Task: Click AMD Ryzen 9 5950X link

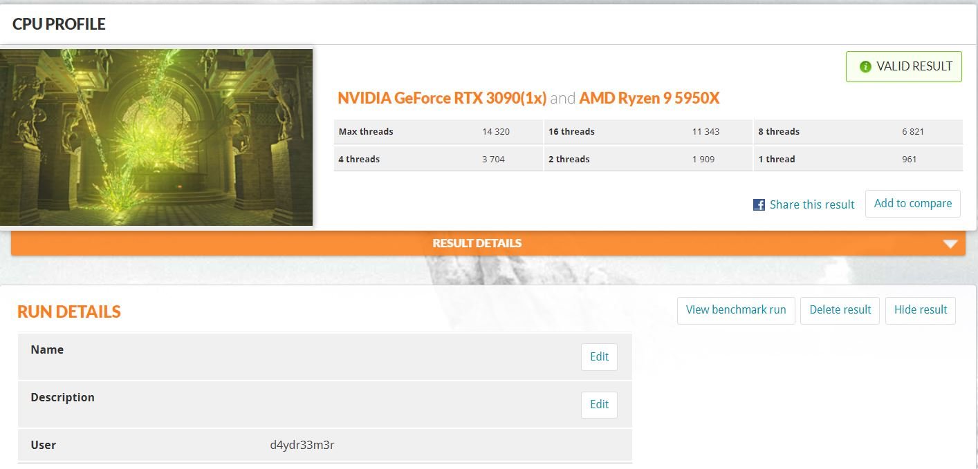Action: click(649, 98)
